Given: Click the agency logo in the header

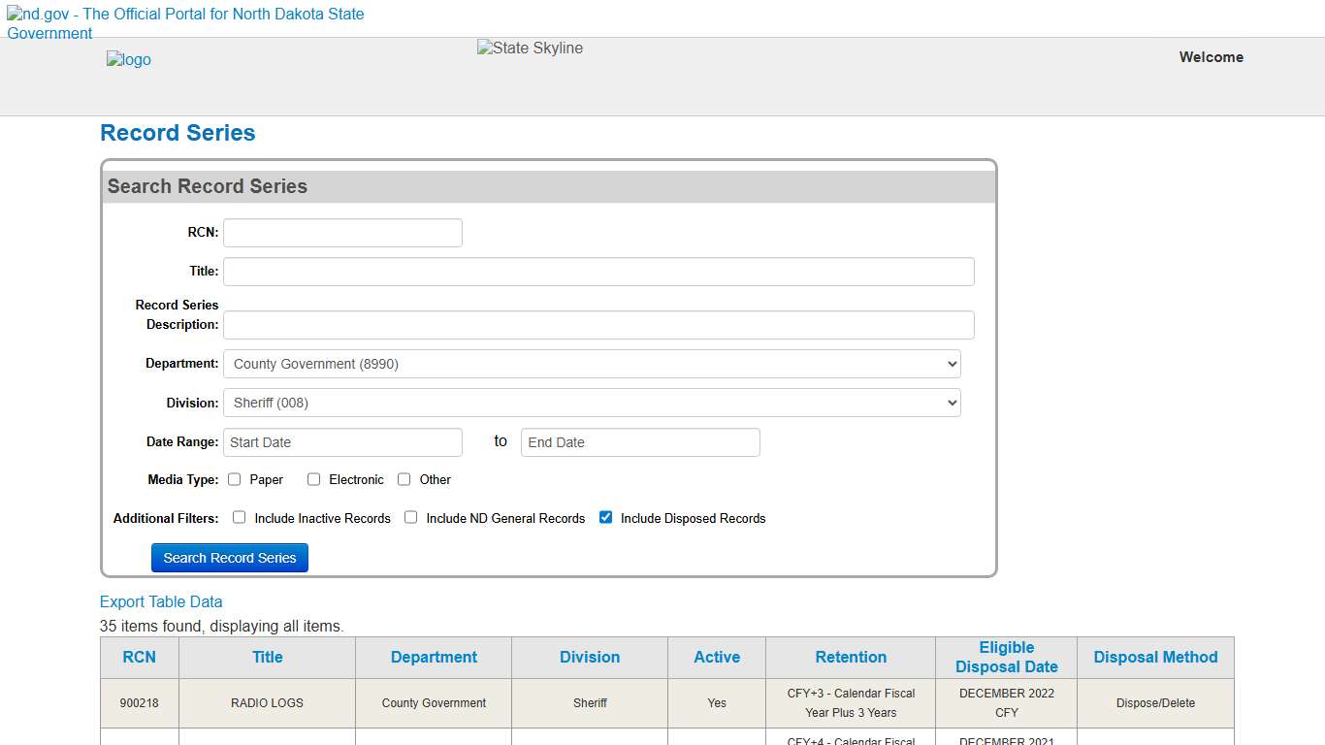Looking at the screenshot, I should point(128,59).
